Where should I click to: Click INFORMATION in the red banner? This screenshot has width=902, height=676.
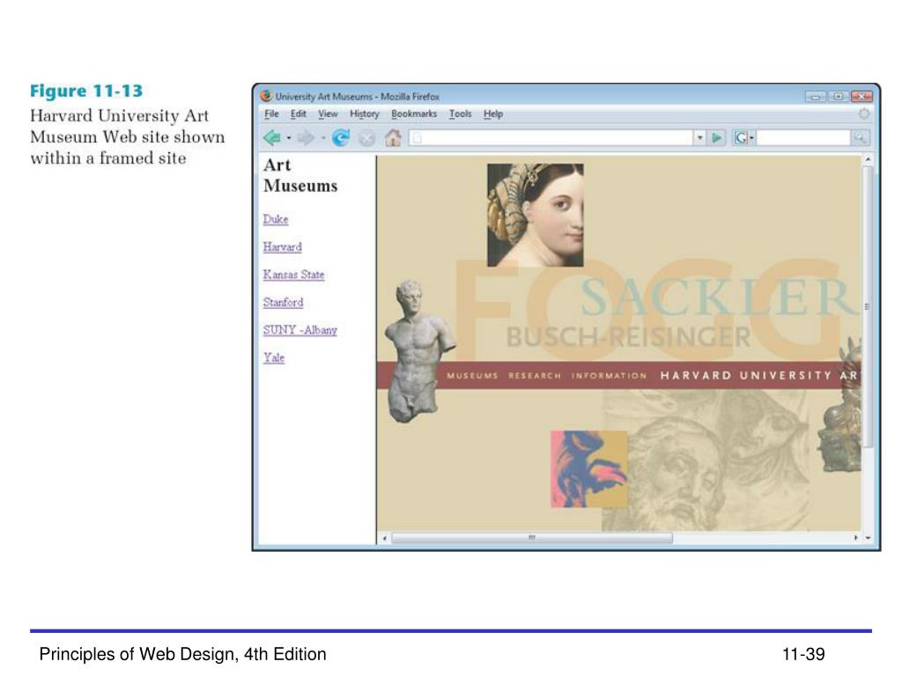click(x=610, y=376)
